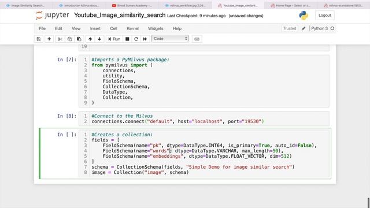
Task: Click the In [ ]: empty prompt
Action: click(67, 135)
